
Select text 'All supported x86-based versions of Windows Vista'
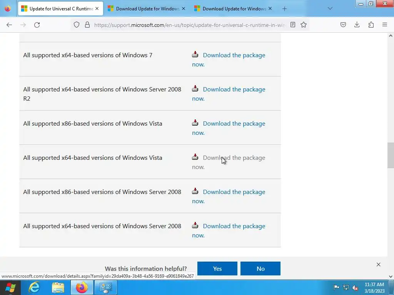tap(93, 123)
